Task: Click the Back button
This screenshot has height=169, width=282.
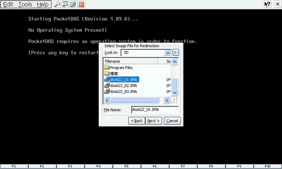Action: coord(137,121)
